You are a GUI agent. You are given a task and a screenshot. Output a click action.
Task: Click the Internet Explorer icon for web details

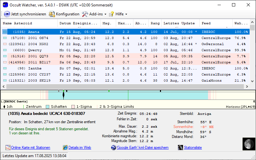coord(65,148)
